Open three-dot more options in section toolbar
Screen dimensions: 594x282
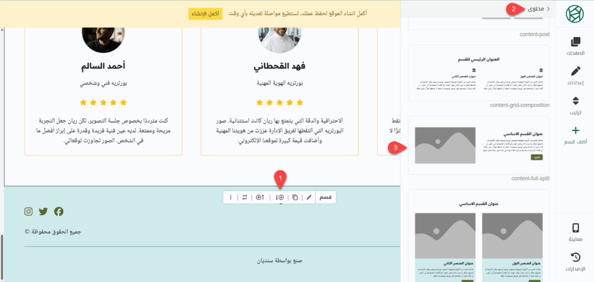[231, 197]
